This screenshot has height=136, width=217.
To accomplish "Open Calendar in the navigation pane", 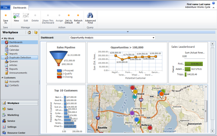I will coord(14,50).
